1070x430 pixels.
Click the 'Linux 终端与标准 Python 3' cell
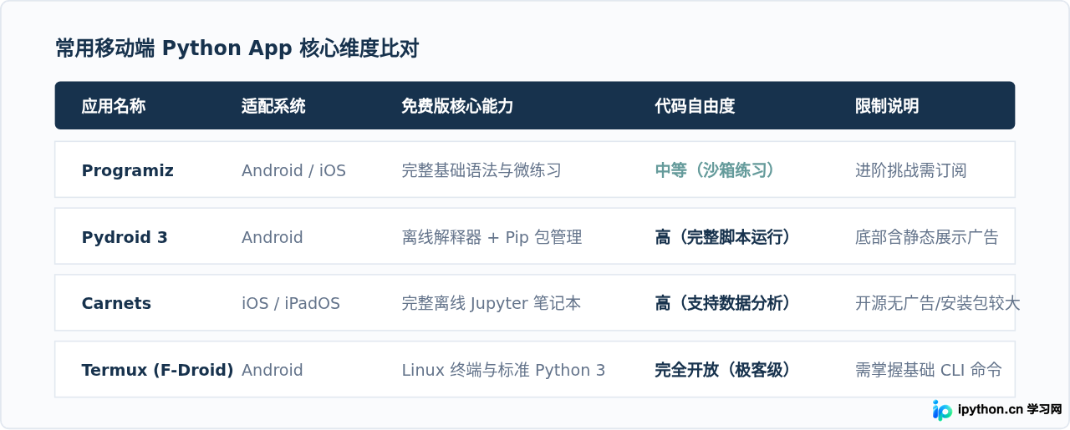click(503, 370)
